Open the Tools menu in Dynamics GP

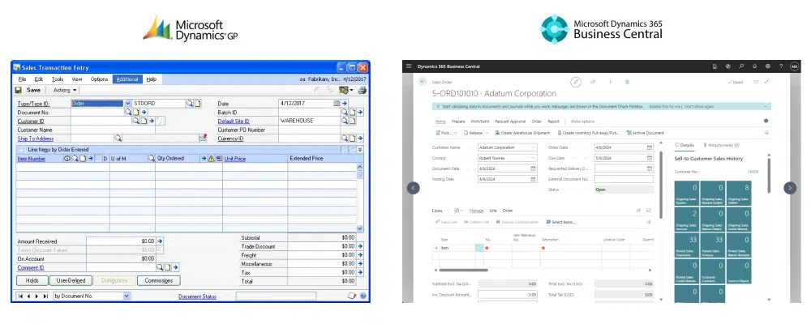click(x=58, y=79)
